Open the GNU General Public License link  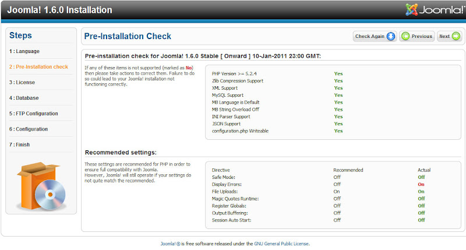[281, 244]
